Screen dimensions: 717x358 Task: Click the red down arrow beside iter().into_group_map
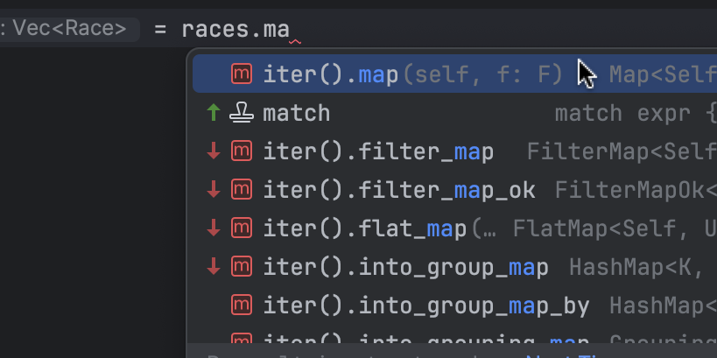coord(213,267)
